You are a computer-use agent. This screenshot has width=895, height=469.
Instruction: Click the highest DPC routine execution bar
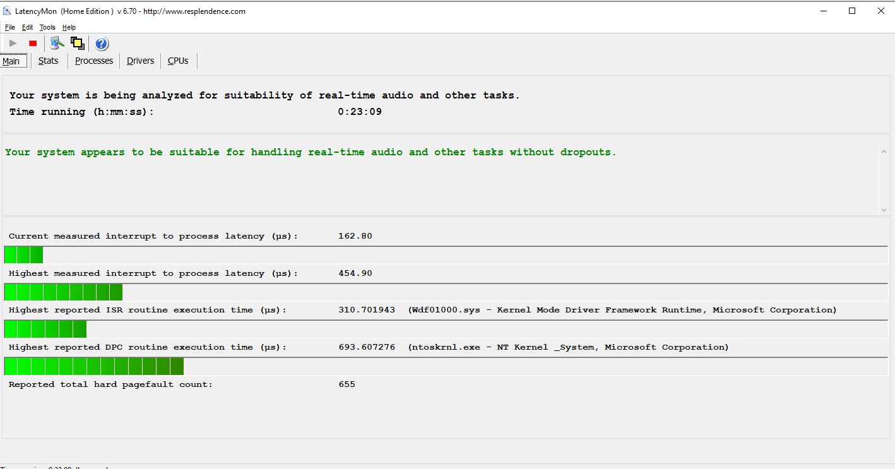tap(94, 366)
